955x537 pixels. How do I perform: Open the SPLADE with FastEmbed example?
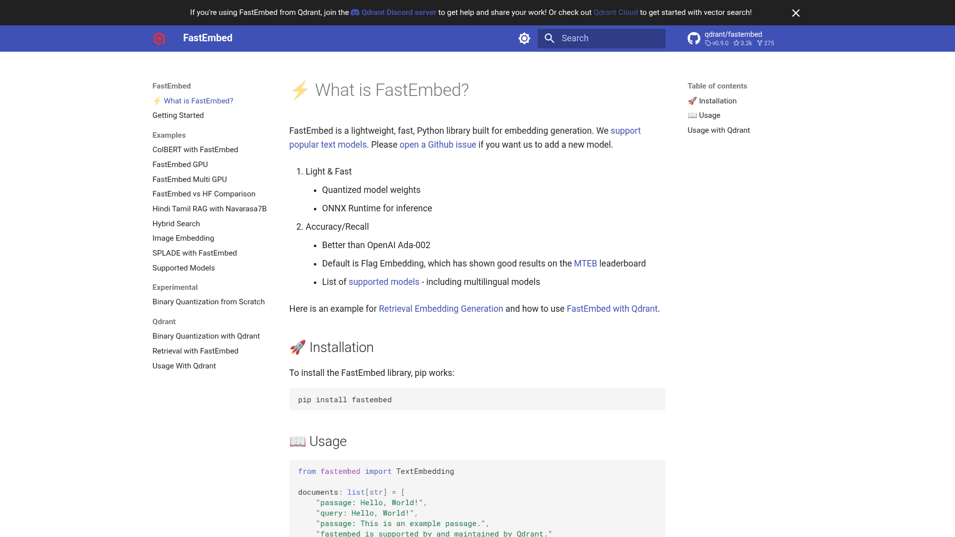(194, 253)
